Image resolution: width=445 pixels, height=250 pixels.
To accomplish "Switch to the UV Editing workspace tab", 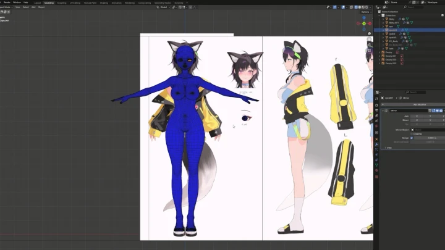I will point(75,3).
